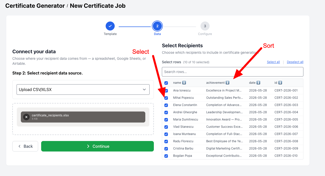
Task: Sort rows by the achievement column icon
Action: (x=227, y=83)
